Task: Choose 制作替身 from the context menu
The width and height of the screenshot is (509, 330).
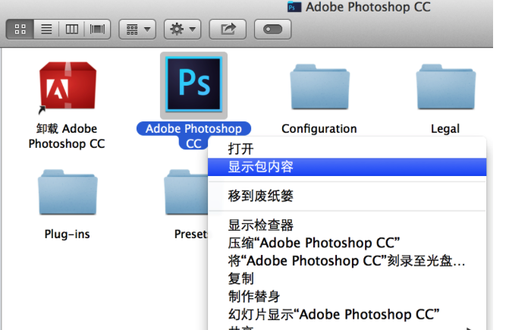Action: (347, 297)
